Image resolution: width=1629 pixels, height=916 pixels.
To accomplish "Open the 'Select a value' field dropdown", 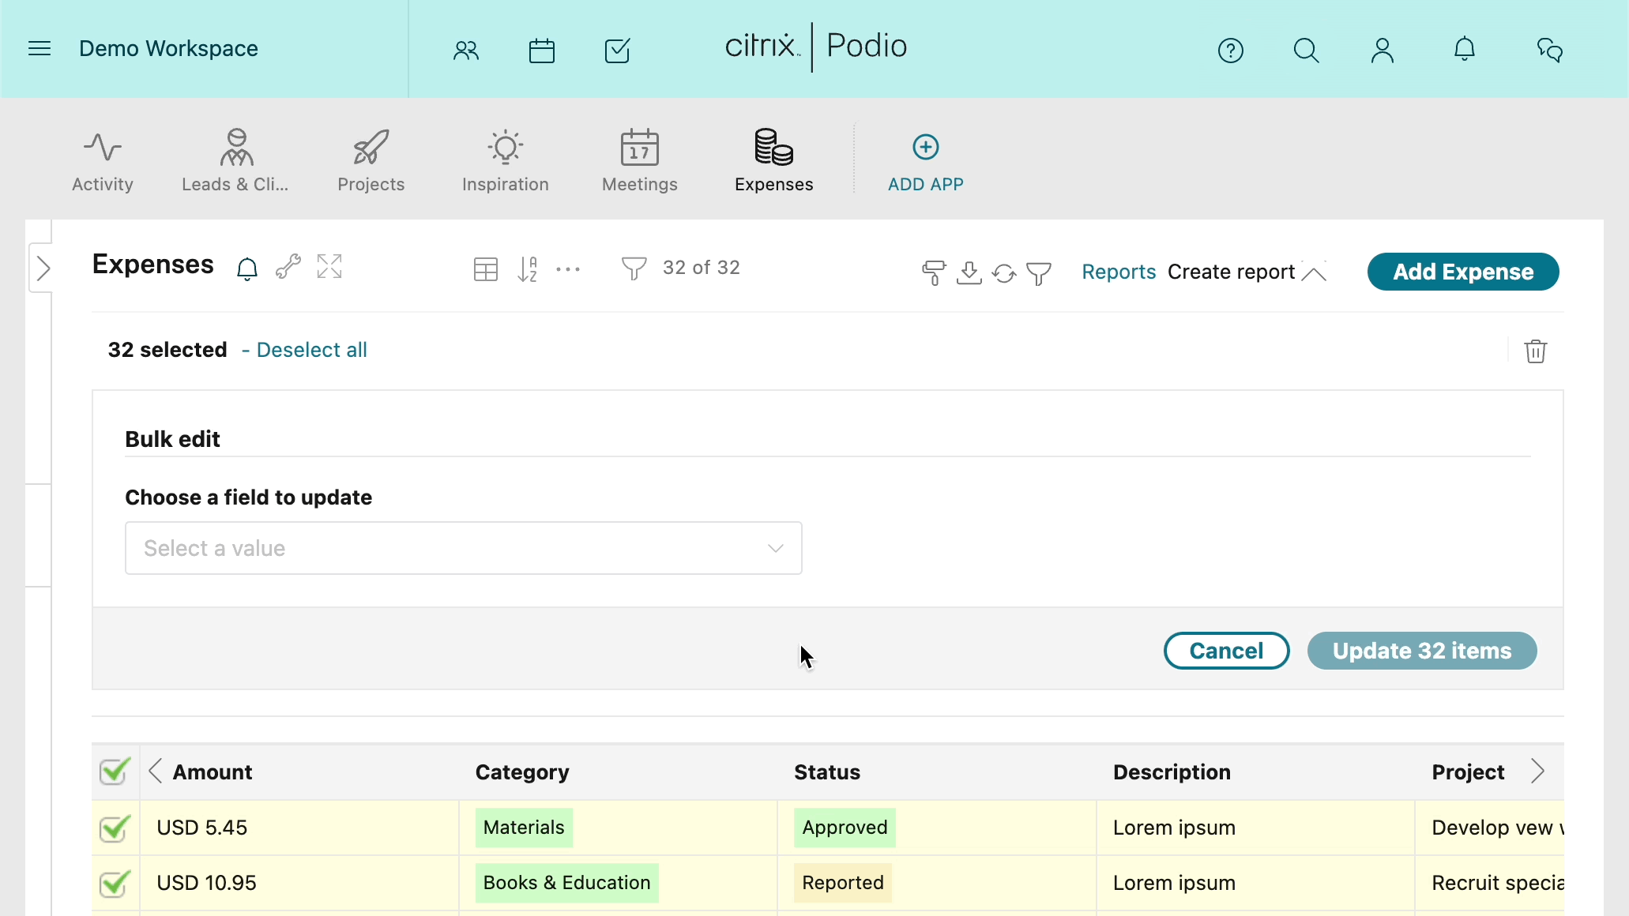I will point(464,548).
